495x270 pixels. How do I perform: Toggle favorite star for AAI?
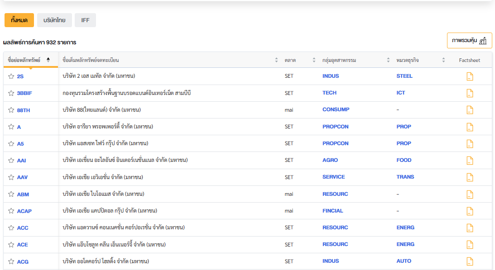click(x=11, y=161)
